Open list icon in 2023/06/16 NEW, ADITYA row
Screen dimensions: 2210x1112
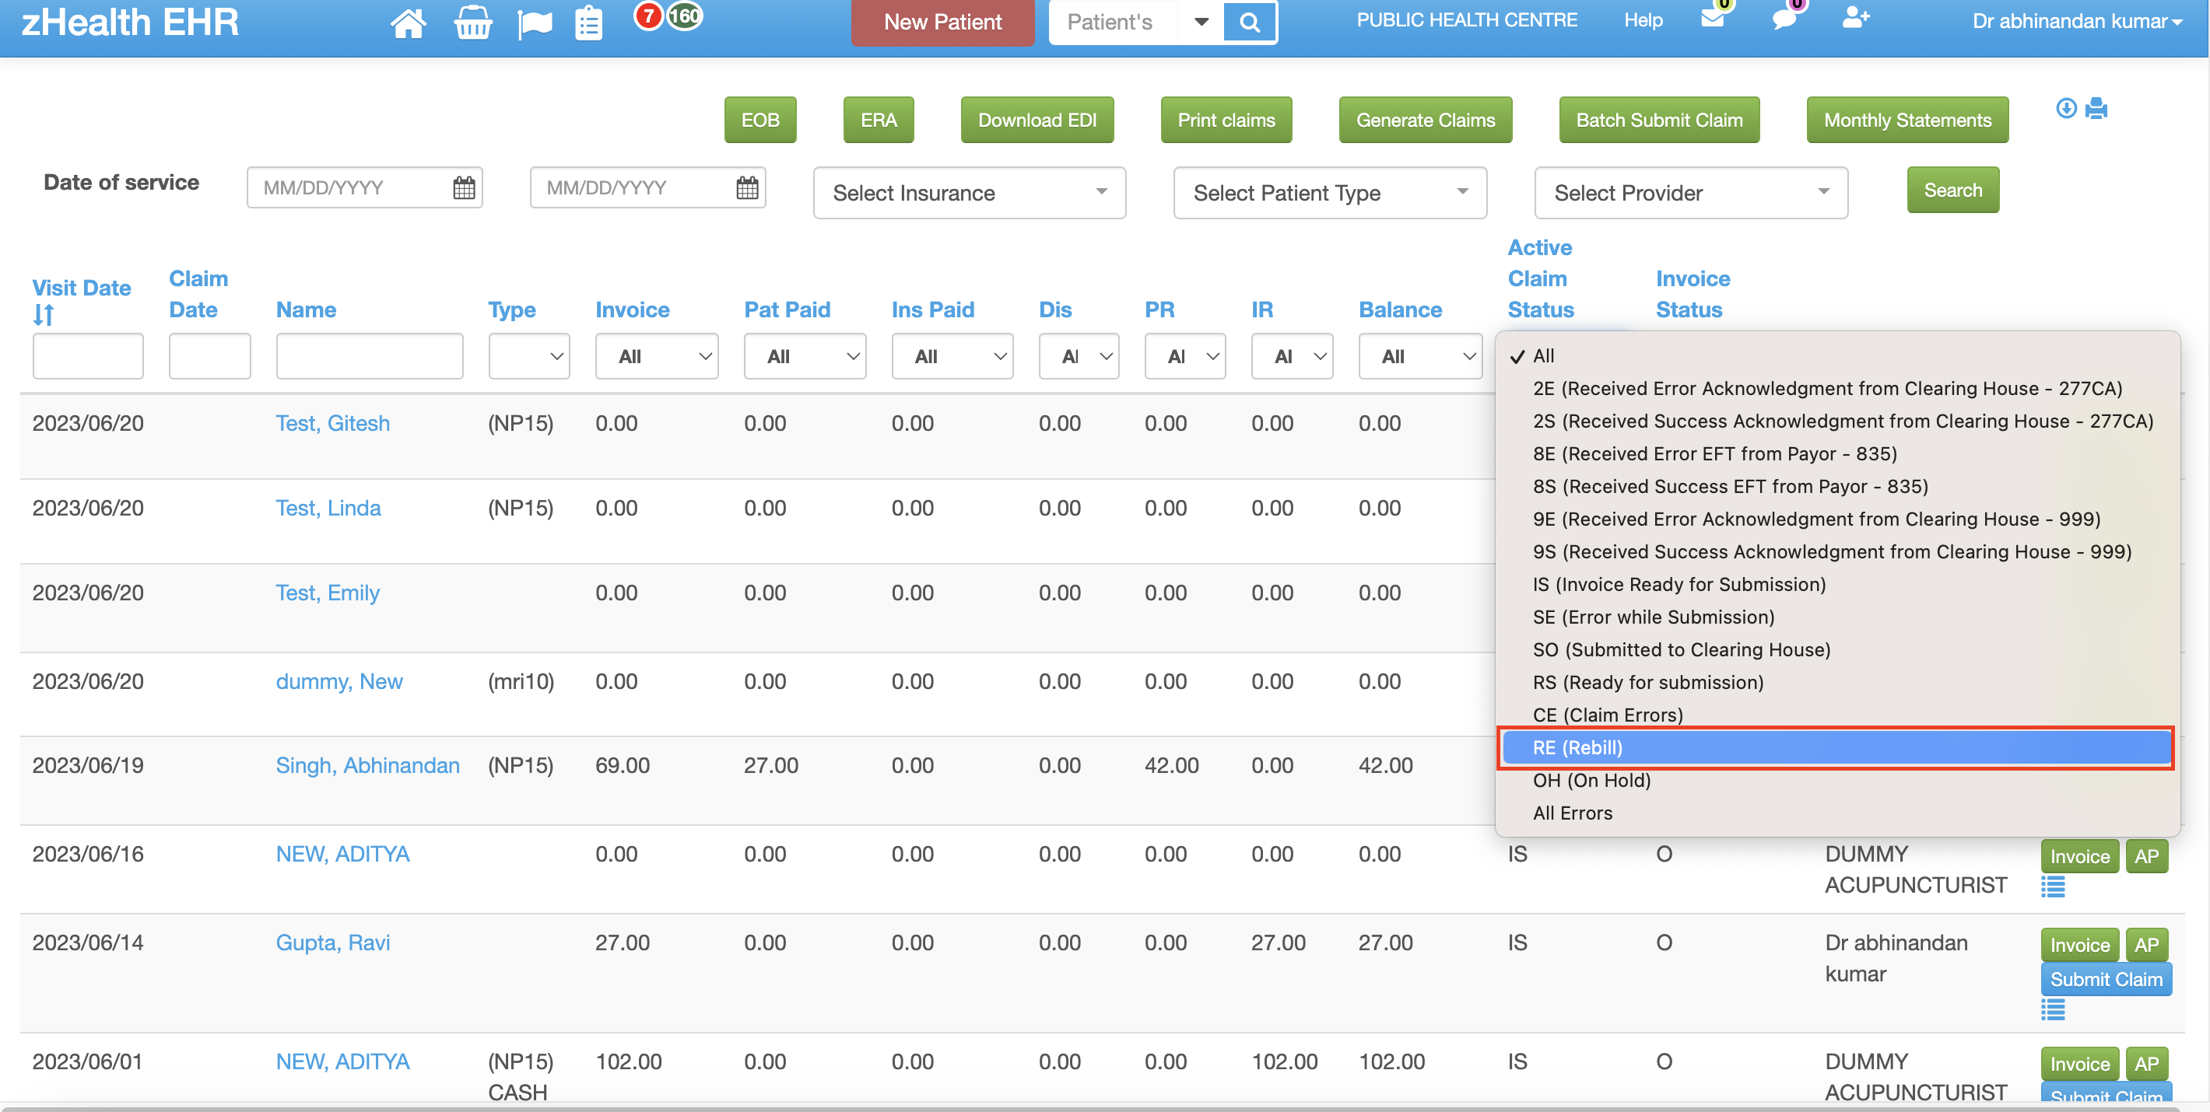2053,886
